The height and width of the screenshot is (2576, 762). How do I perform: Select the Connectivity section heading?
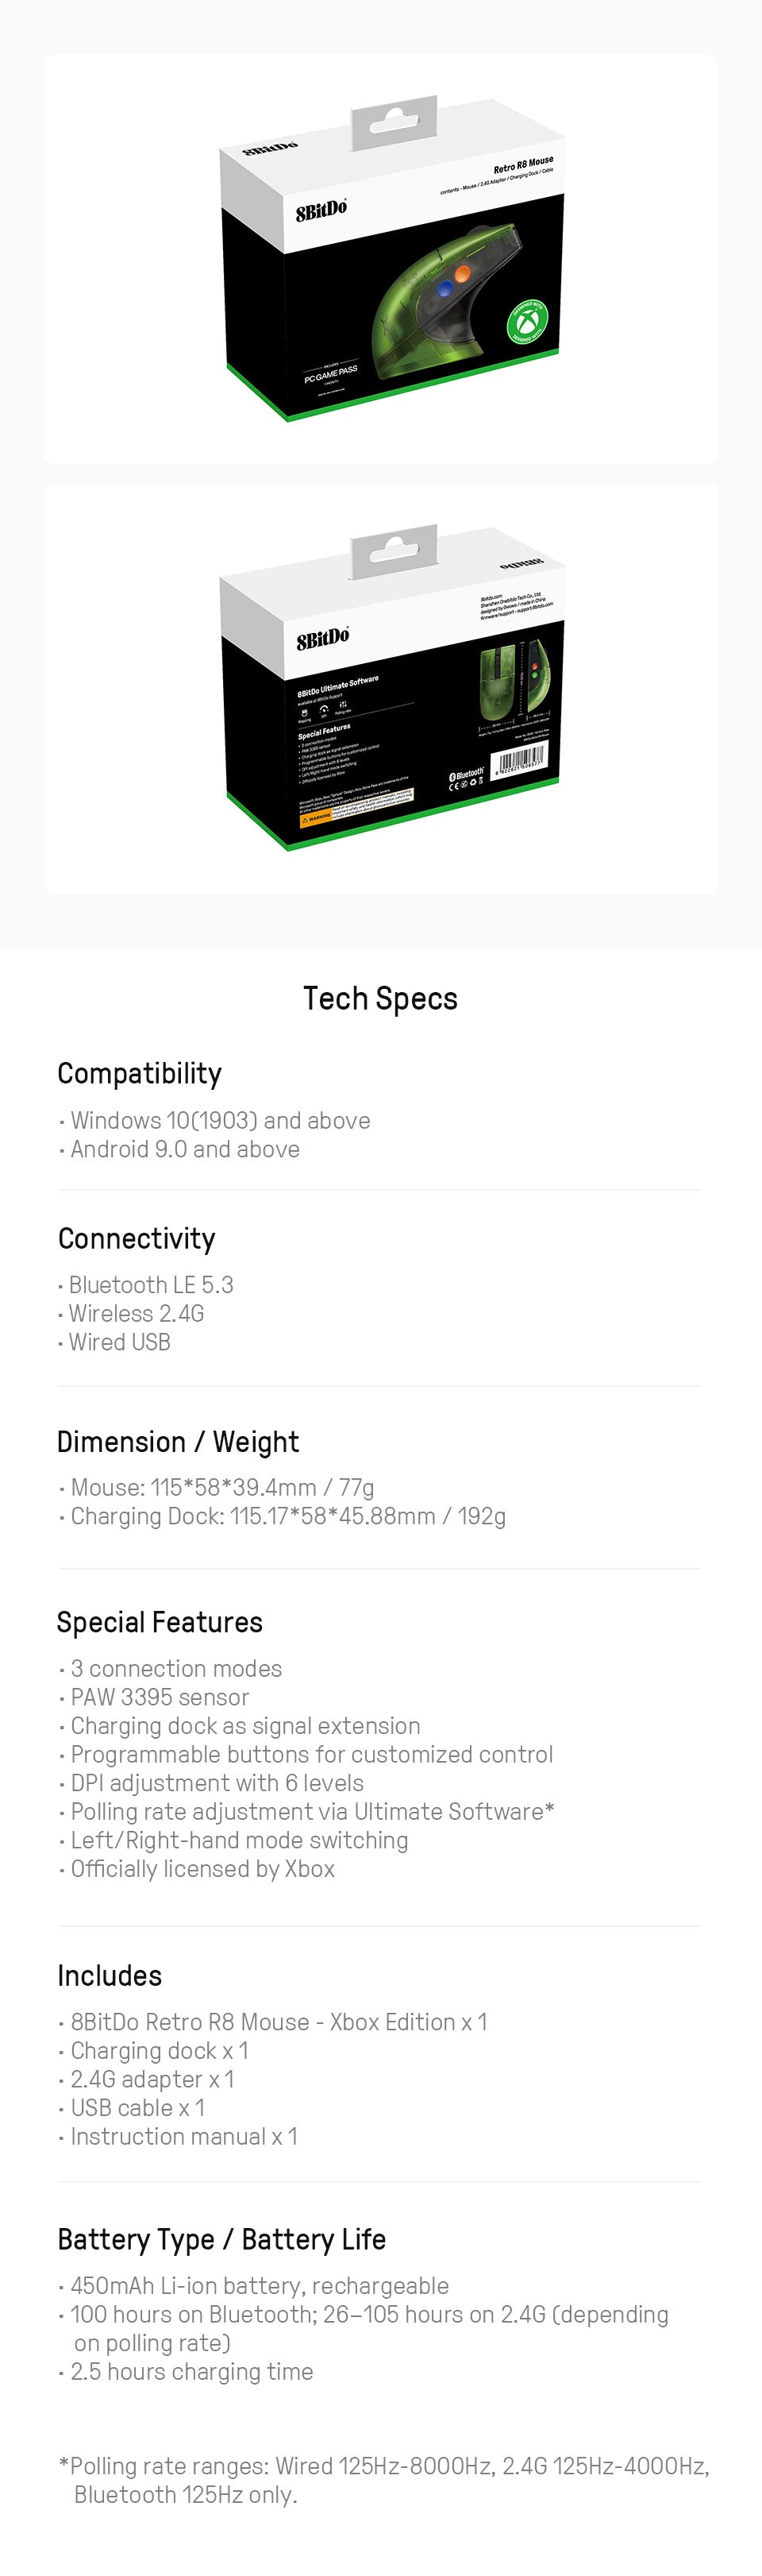click(137, 1238)
